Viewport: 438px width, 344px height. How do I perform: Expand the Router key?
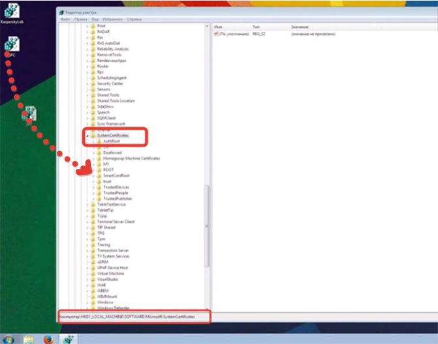click(x=87, y=66)
